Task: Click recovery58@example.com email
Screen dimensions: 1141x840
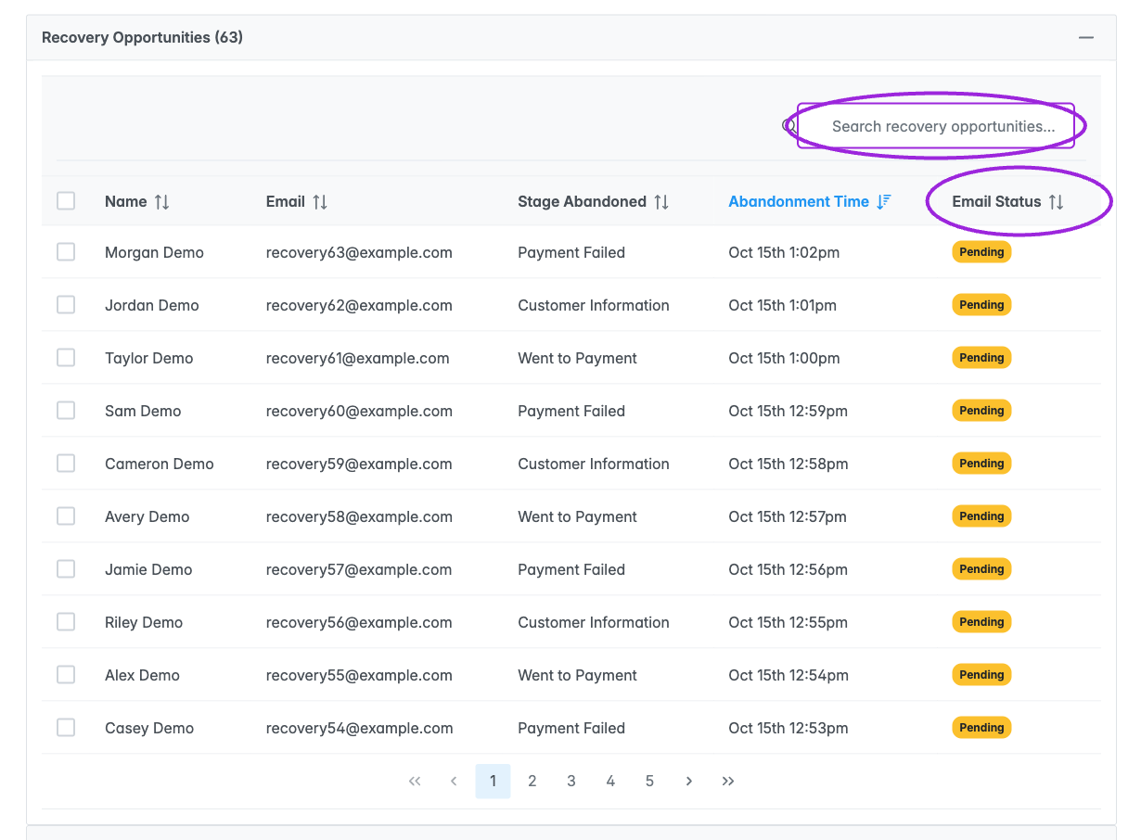Action: pyautogui.click(x=359, y=516)
